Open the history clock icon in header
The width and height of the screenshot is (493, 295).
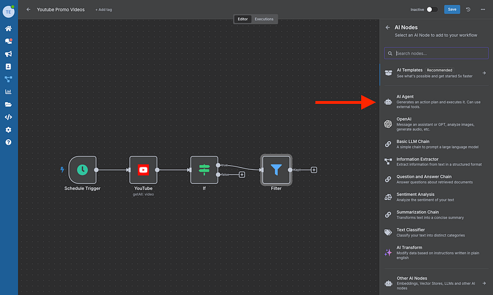pyautogui.click(x=468, y=10)
